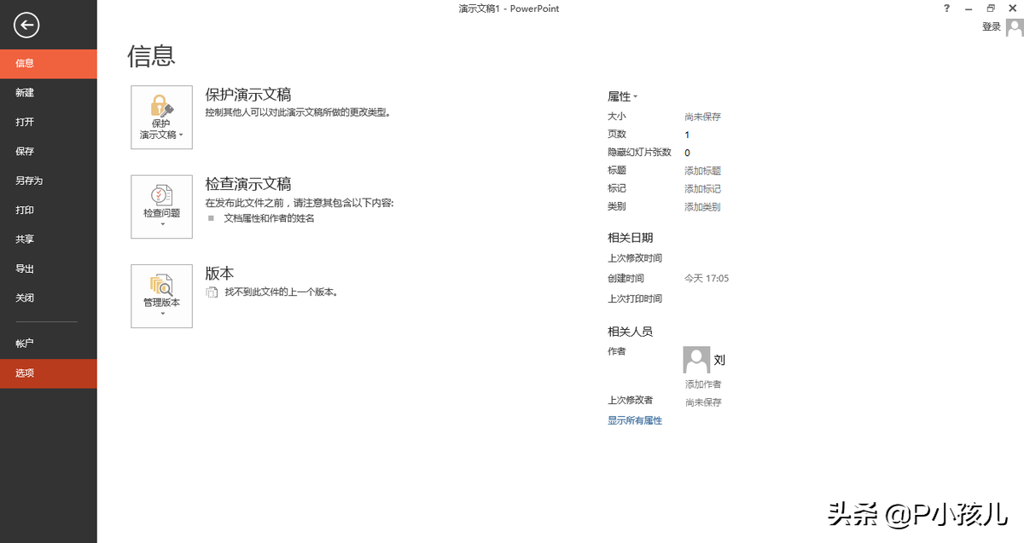Click the 检查演示文稿 heading
The width and height of the screenshot is (1024, 543).
point(248,184)
